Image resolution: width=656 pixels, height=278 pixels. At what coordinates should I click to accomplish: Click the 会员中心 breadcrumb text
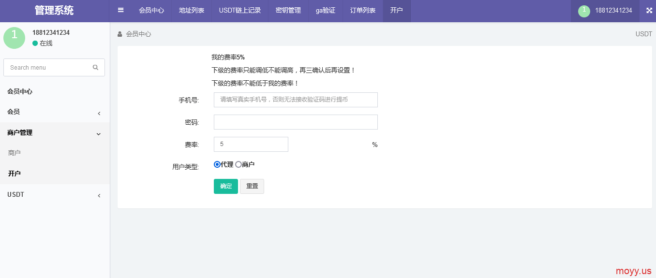(x=138, y=34)
